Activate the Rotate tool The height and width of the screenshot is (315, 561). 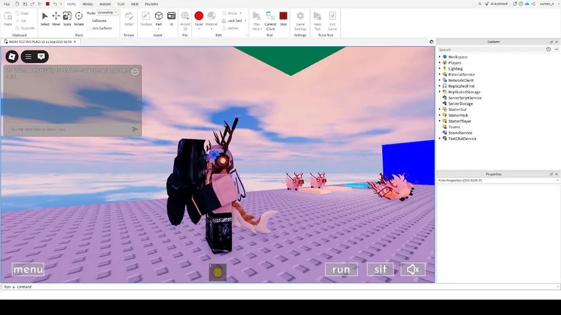click(x=79, y=19)
